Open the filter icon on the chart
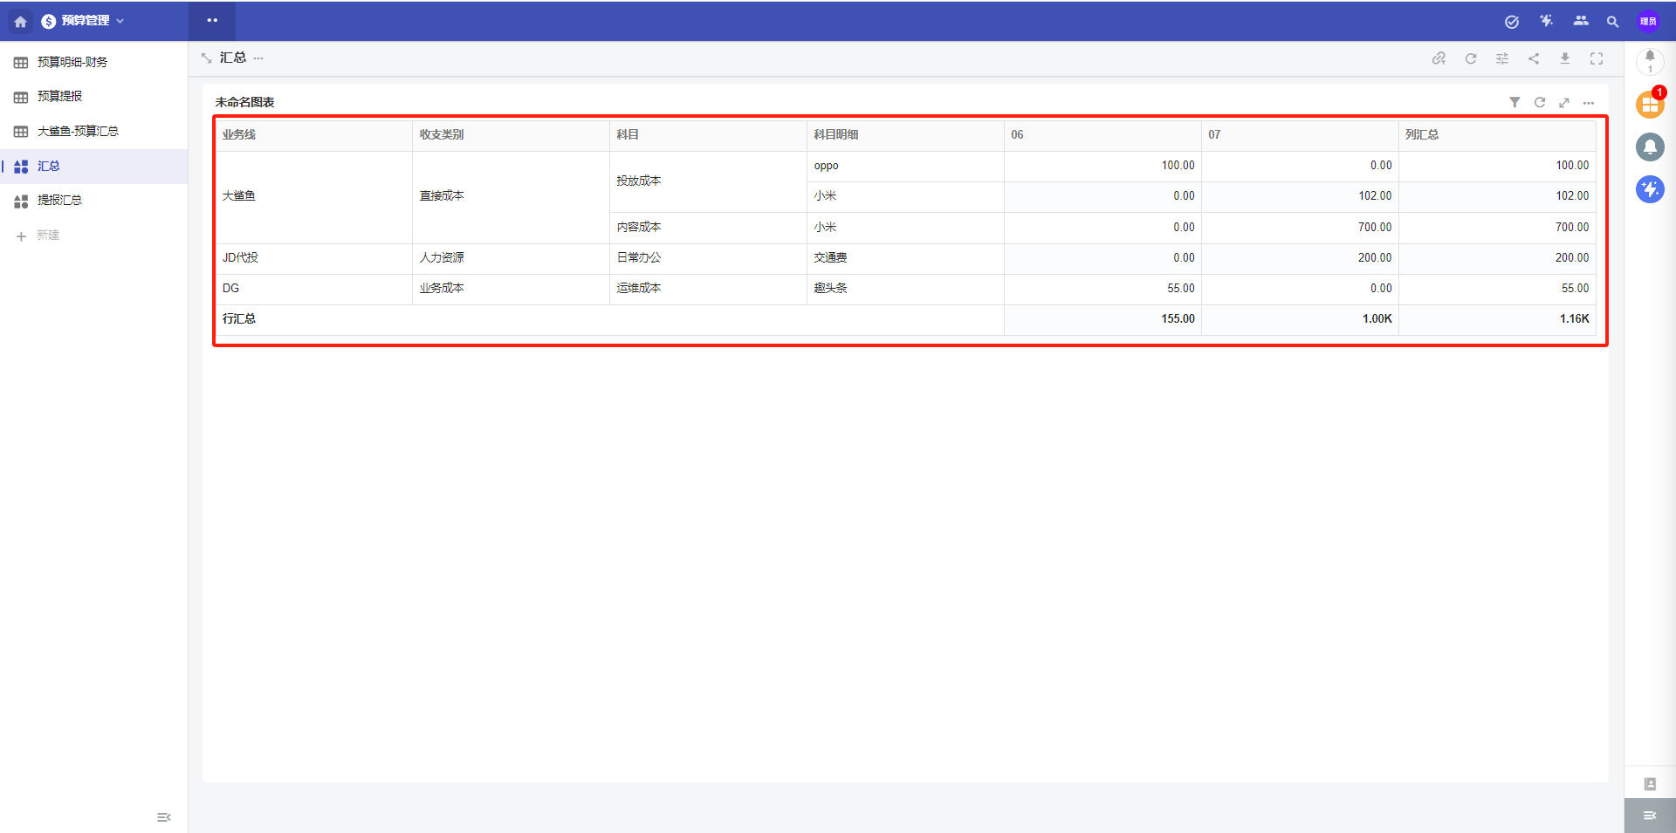This screenshot has width=1676, height=833. click(x=1515, y=103)
